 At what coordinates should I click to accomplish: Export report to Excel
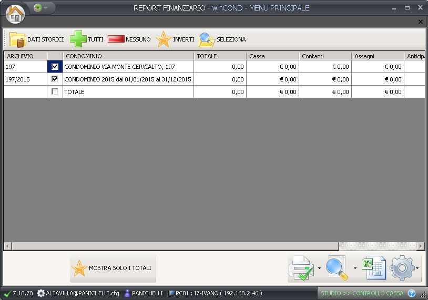pos(372,268)
